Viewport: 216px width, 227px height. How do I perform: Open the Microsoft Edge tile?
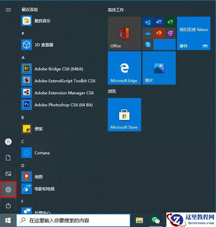[x=125, y=68]
